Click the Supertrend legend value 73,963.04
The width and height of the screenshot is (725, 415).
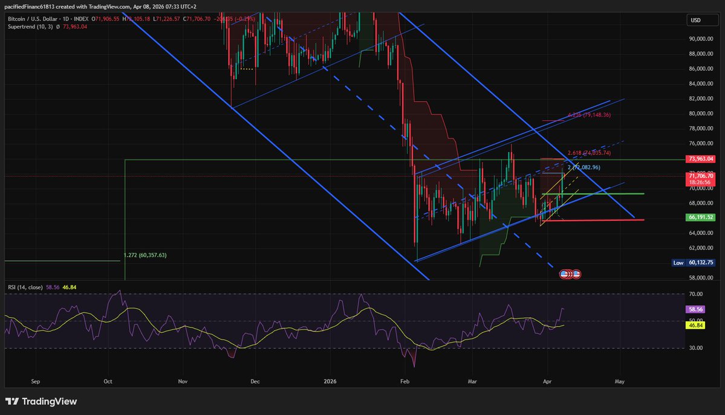tap(74, 27)
